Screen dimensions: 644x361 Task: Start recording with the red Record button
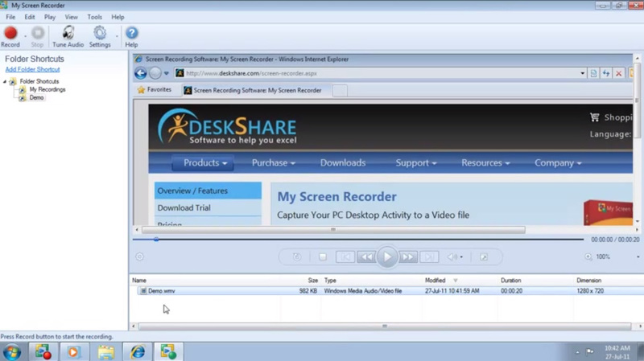[x=10, y=36]
